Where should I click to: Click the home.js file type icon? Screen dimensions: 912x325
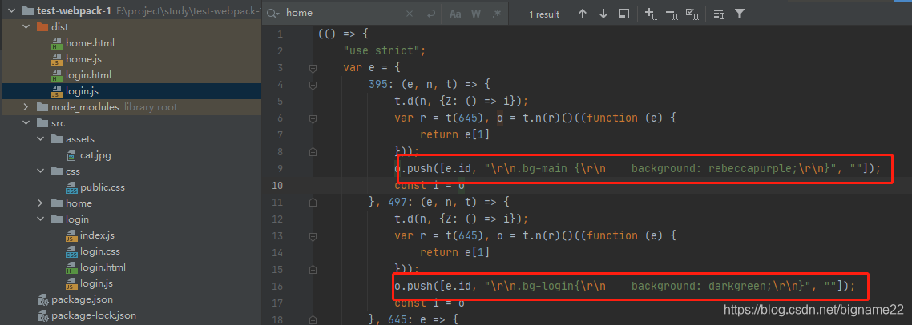click(56, 59)
